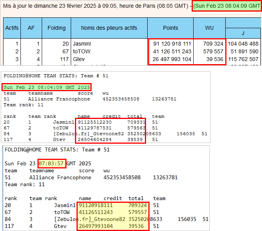This screenshot has width=262, height=231.
Task: Click the J value 104 048 488
Action: 243,44
